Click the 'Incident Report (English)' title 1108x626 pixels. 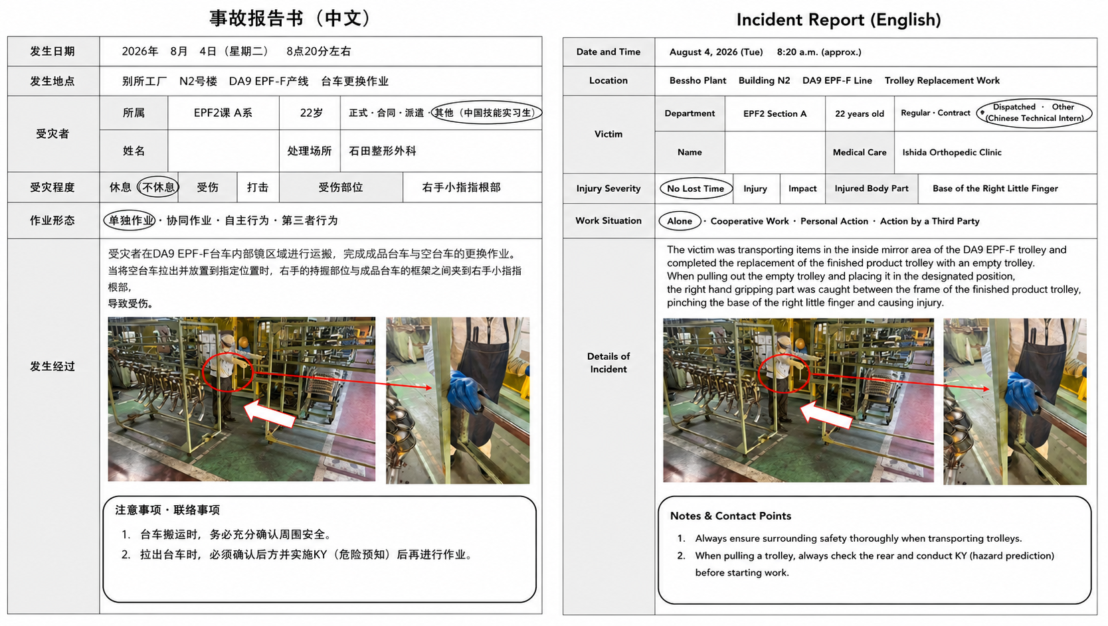[838, 20]
